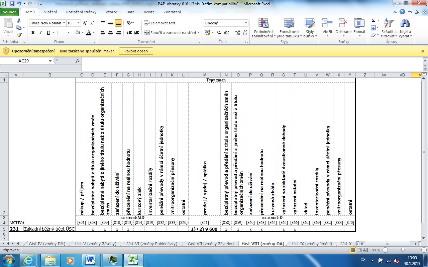Screen dimensions: 428x267
Task: Align text to the top
Action: [x=103, y=23]
